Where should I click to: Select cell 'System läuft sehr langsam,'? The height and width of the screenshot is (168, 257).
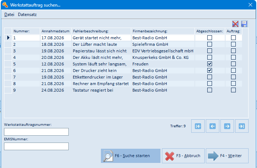point(101,64)
